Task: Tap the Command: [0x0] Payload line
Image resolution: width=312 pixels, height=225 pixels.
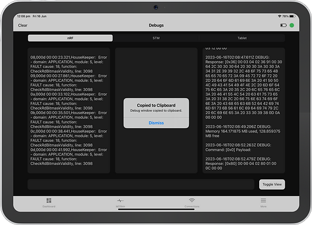Action: [x=228, y=150]
